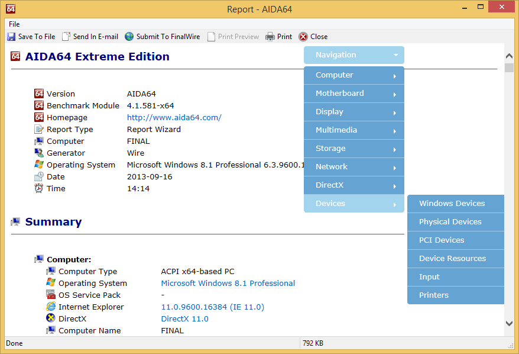Click the red Close icon in toolbar
Image resolution: width=519 pixels, height=354 pixels.
pyautogui.click(x=303, y=37)
